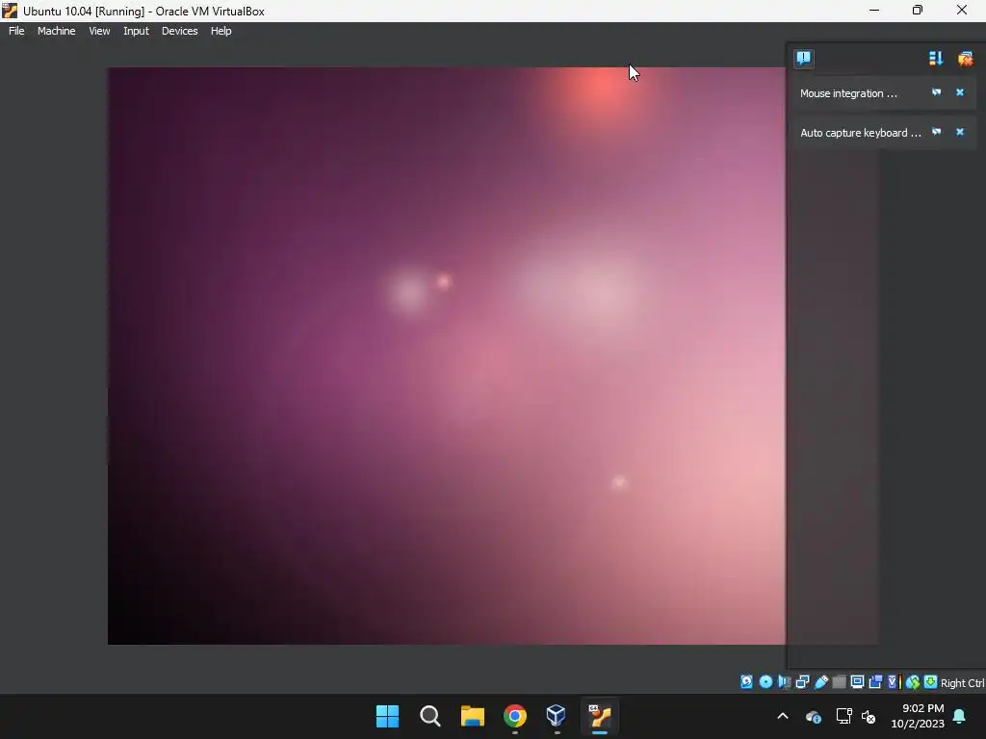
Task: Open the Machine menu
Action: [56, 31]
